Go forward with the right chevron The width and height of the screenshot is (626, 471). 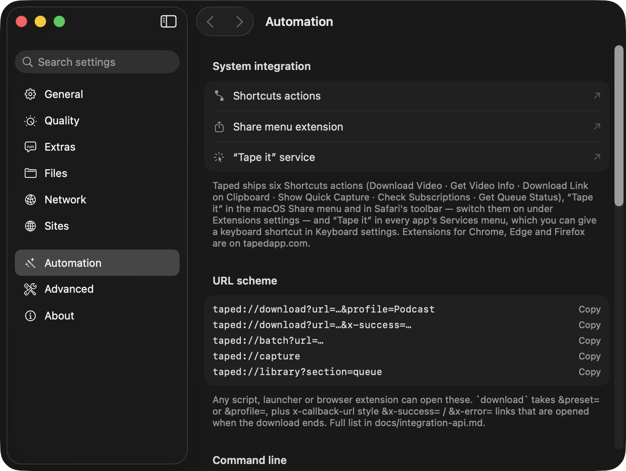tap(239, 21)
